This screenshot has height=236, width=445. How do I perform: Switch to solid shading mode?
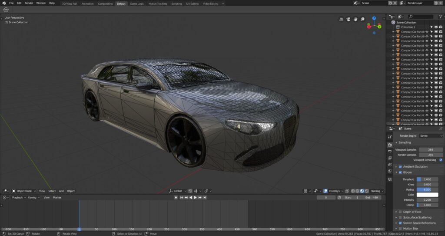(358, 191)
